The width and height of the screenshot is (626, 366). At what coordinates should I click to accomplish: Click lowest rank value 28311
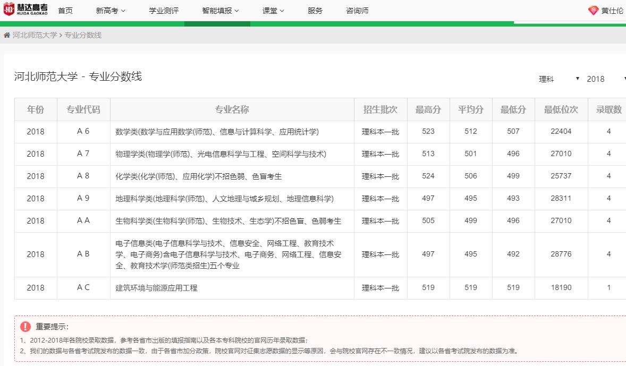point(561,198)
